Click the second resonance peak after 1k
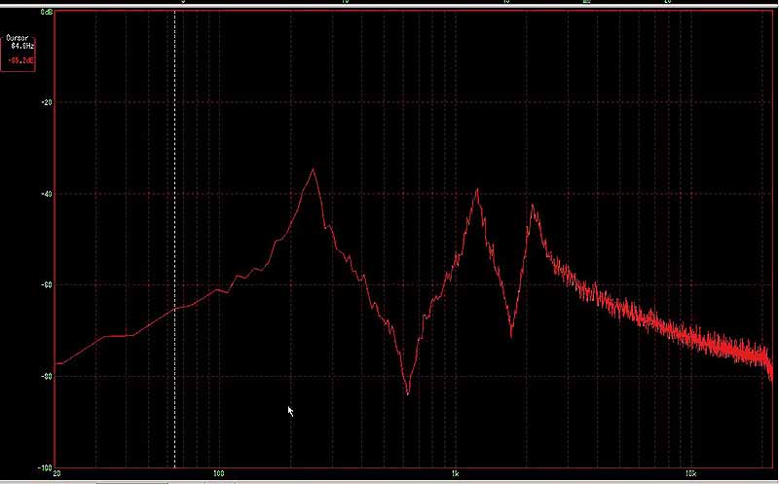The width and height of the screenshot is (779, 484). (x=477, y=189)
